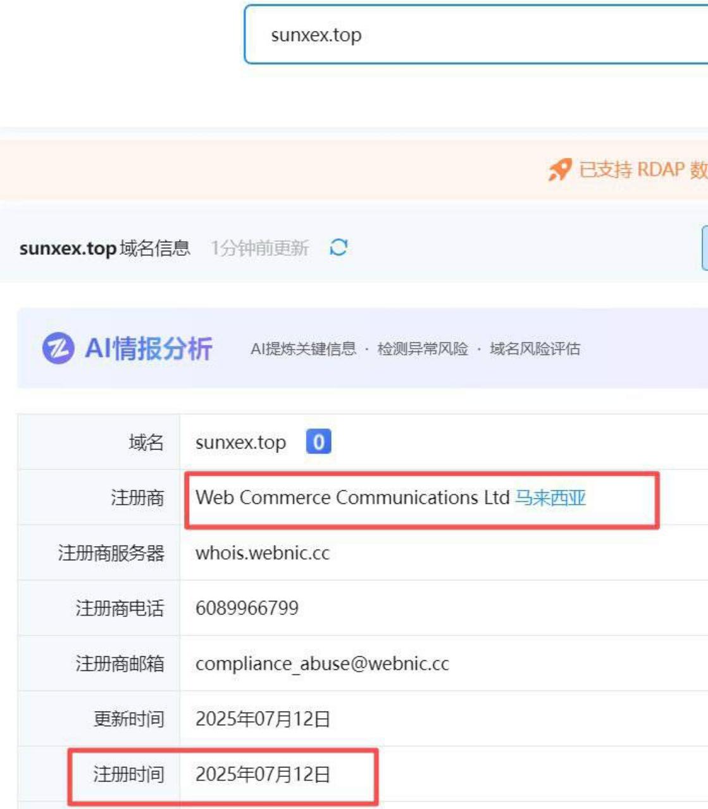Image resolution: width=708 pixels, height=809 pixels.
Task: Click the 检测异常风险 tagline text
Action: 423,349
